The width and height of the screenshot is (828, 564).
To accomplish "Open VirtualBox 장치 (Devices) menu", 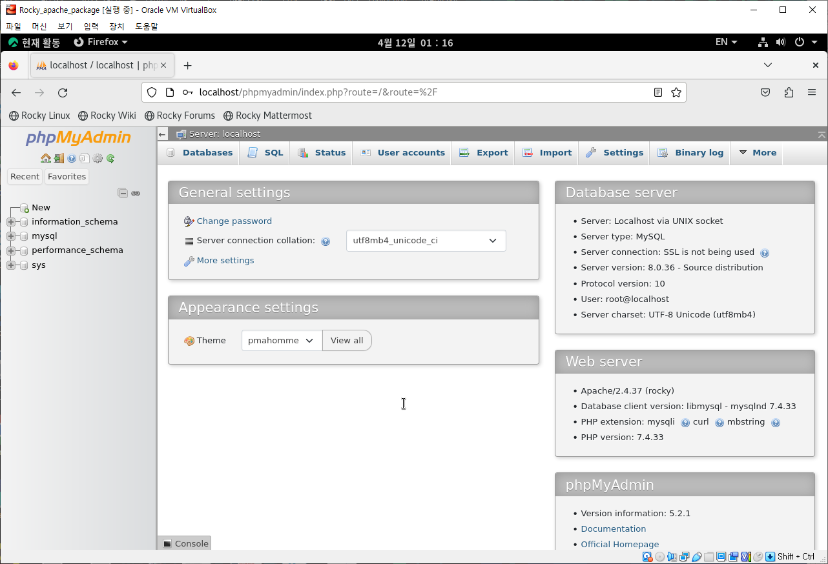I will point(117,26).
